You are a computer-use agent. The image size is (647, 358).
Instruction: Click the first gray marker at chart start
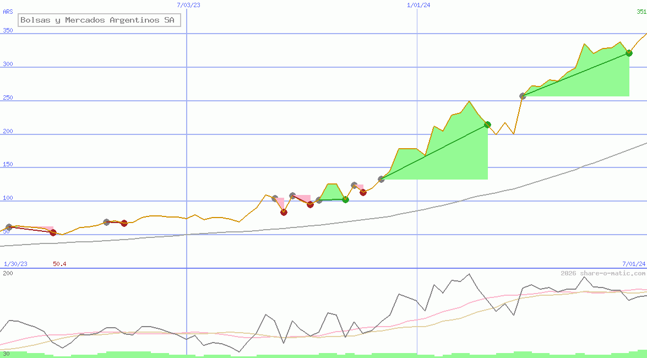point(9,227)
